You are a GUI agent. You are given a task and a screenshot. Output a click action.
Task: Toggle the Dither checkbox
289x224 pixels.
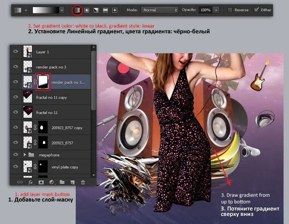256,10
